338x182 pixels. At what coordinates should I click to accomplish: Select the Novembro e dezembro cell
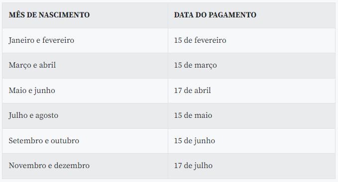pyautogui.click(x=85, y=166)
